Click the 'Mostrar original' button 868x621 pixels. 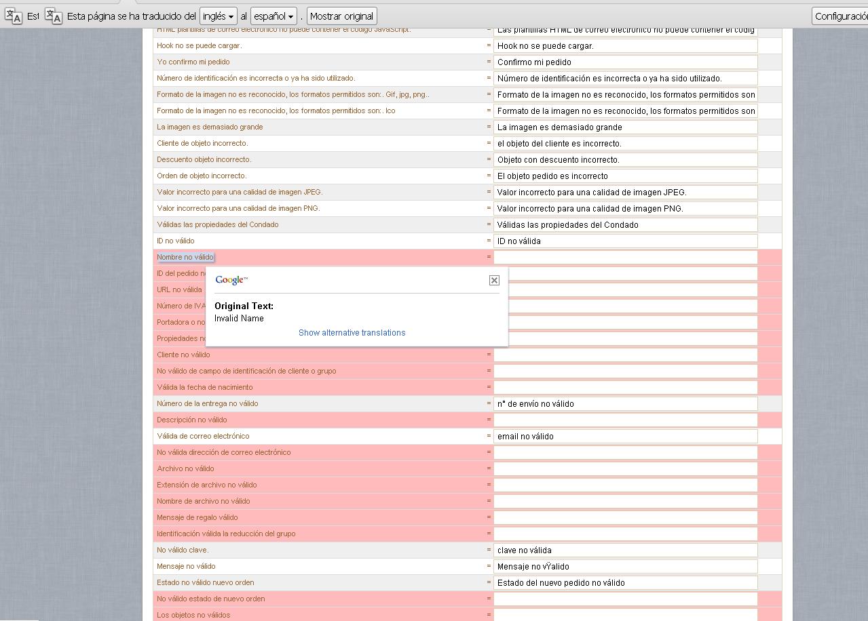coord(341,16)
